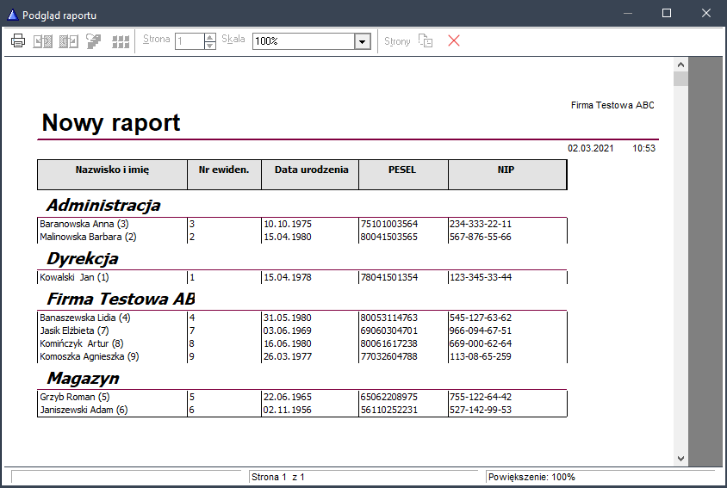Screen dimensions: 727x488
Task: Minimize the Podgląd raportu window
Action: point(628,13)
